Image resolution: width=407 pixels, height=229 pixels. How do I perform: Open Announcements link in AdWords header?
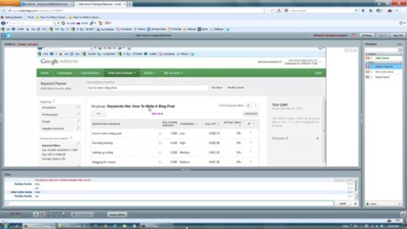tap(270, 62)
